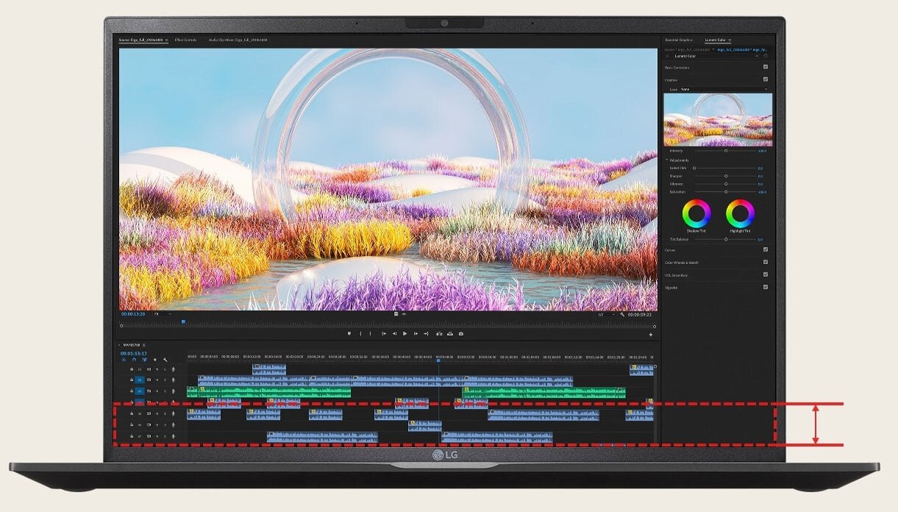This screenshot has height=512, width=898.
Task: Step back one frame
Action: (x=393, y=334)
